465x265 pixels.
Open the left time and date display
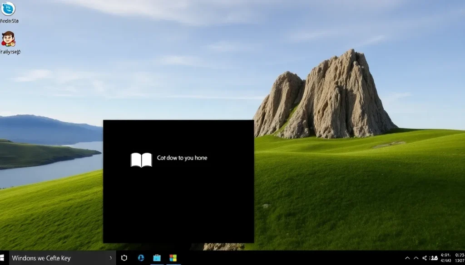pyautogui.click(x=445, y=258)
